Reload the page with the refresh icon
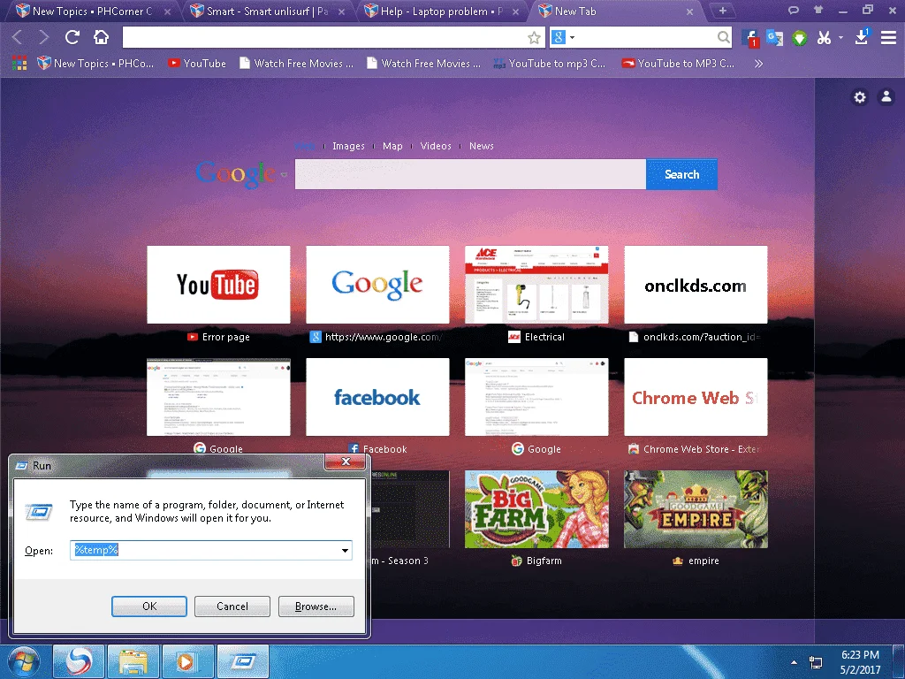This screenshot has height=679, width=905. pos(72,37)
